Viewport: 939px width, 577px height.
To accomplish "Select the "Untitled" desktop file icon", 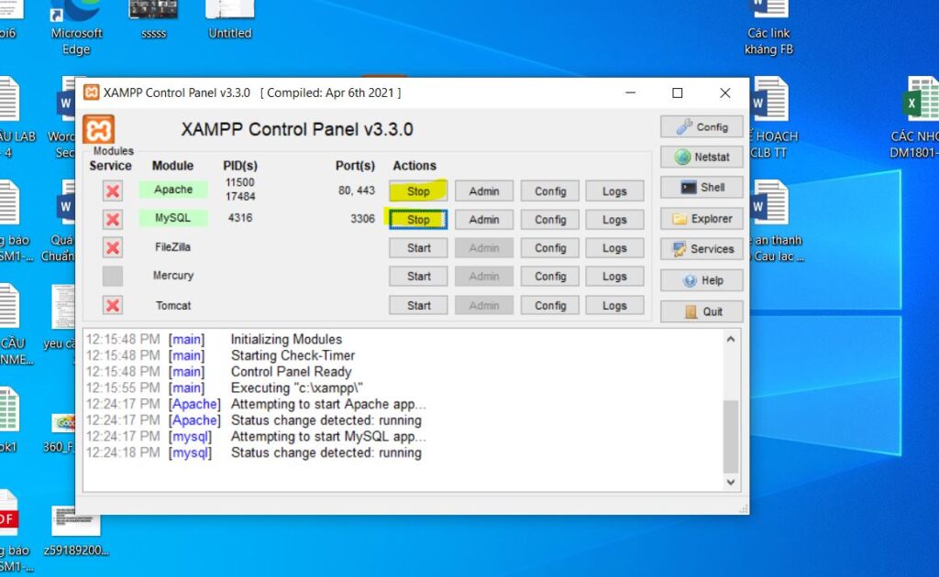I will (x=230, y=19).
